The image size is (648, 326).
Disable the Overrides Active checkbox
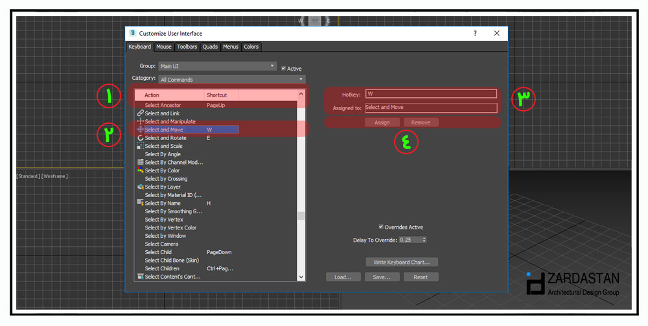[x=381, y=227]
